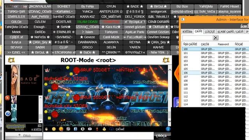Join the By FeNa room
Screen dimensions: 249x140
click(87, 7)
